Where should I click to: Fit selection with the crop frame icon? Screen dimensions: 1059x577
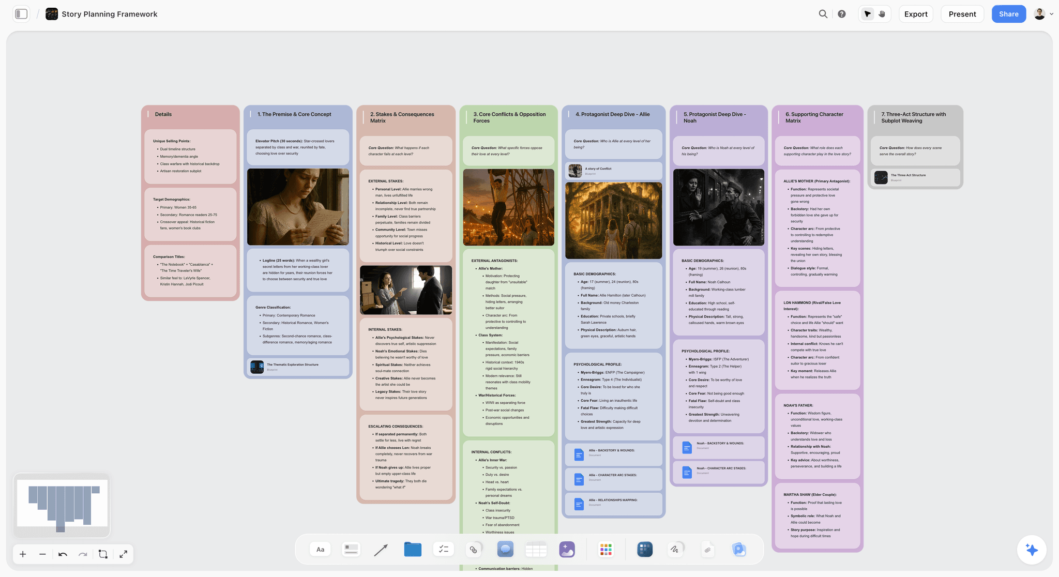(x=103, y=554)
